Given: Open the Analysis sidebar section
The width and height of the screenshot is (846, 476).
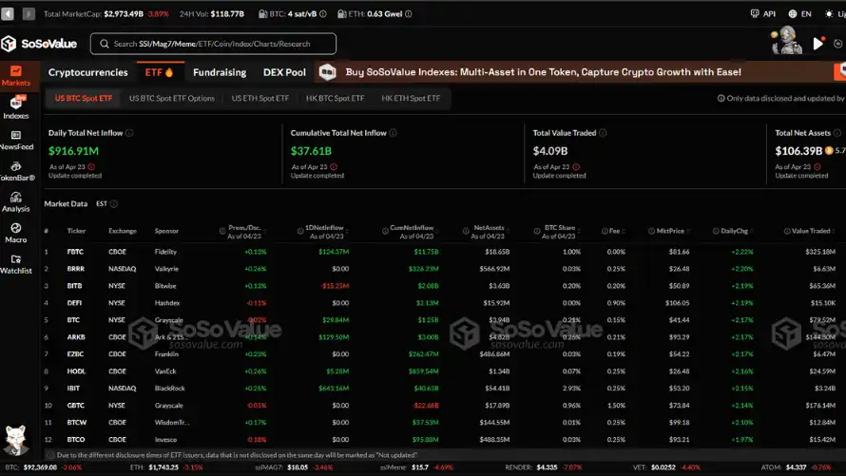Looking at the screenshot, I should click(x=16, y=202).
